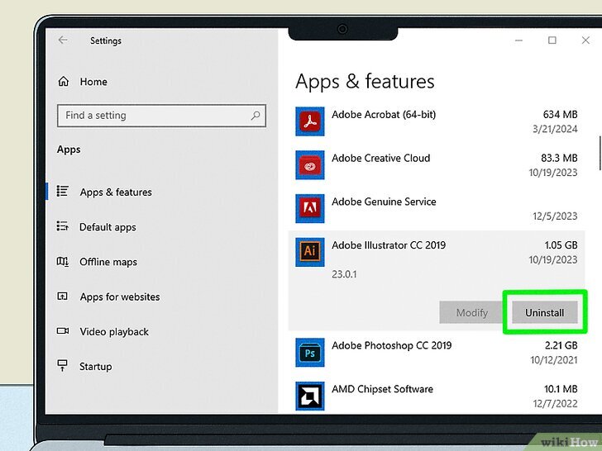Click the Video playback camera icon
Viewport: 602px width, 451px height.
tap(63, 330)
